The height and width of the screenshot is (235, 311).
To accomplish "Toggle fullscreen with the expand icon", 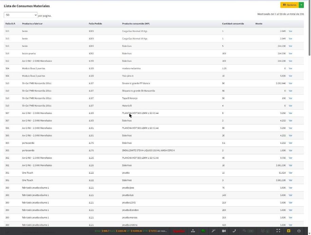I will (x=278, y=231).
